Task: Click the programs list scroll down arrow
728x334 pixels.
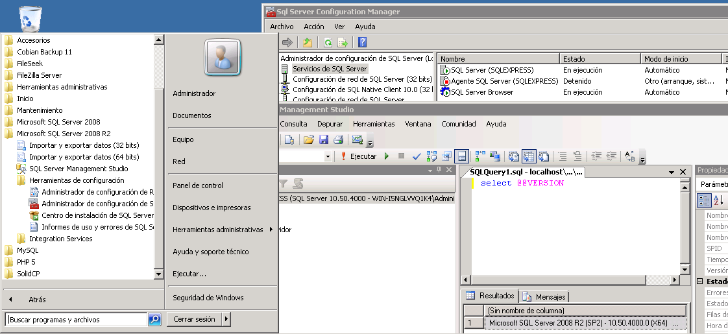Action: pyautogui.click(x=159, y=274)
